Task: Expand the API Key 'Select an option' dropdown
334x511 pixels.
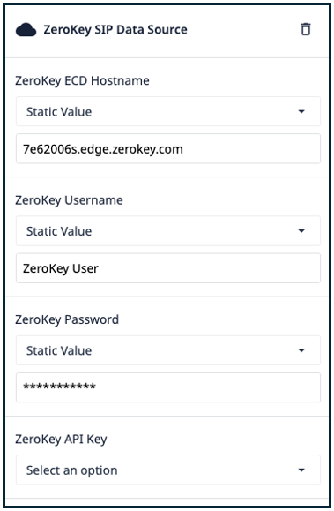Action: [x=168, y=470]
